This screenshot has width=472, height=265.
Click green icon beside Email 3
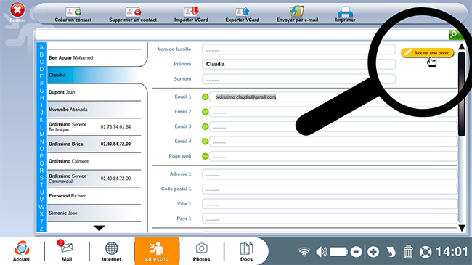[205, 126]
